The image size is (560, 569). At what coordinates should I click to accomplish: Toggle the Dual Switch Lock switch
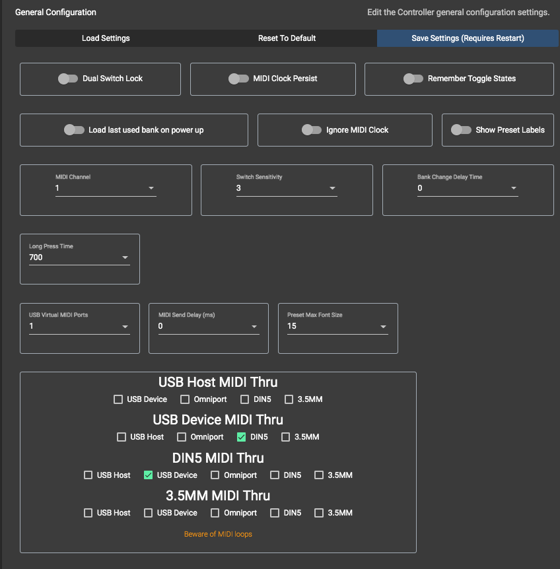click(x=68, y=79)
